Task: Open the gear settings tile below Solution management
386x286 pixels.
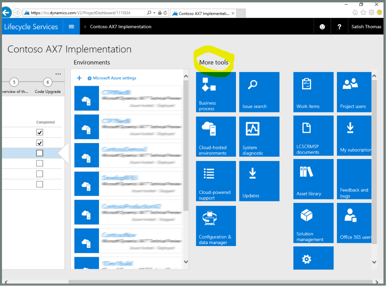Action: pos(314,258)
